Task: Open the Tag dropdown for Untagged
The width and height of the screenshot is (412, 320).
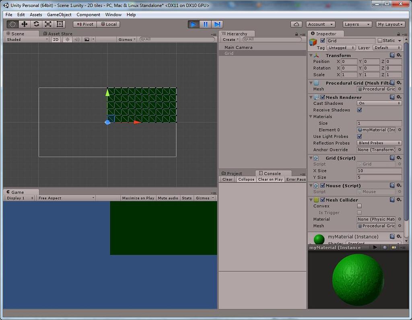Action: point(341,47)
